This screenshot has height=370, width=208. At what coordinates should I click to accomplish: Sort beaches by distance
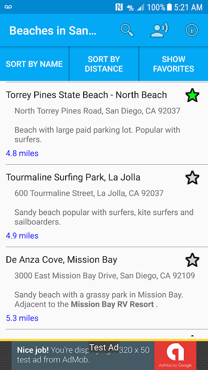pyautogui.click(x=104, y=64)
